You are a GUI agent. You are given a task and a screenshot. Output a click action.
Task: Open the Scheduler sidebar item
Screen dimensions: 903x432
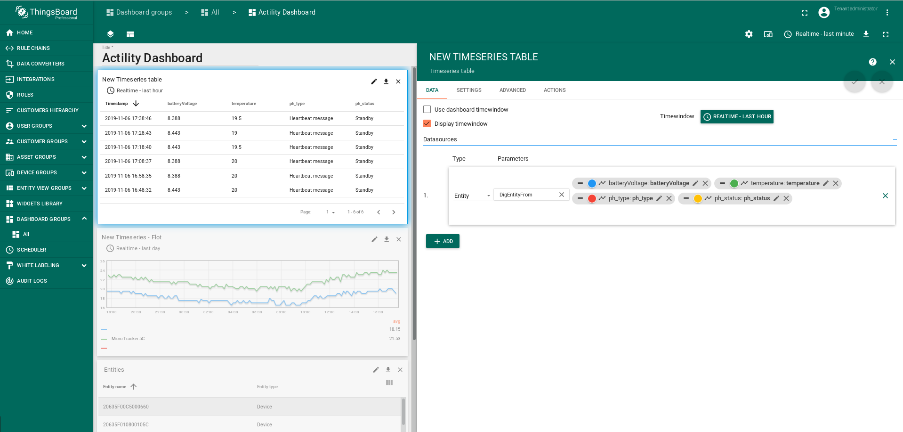47,250
